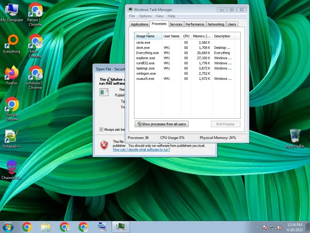Viewport: 310px width, 233px height.
Task: Switch to the Networking tab
Action: tap(216, 24)
